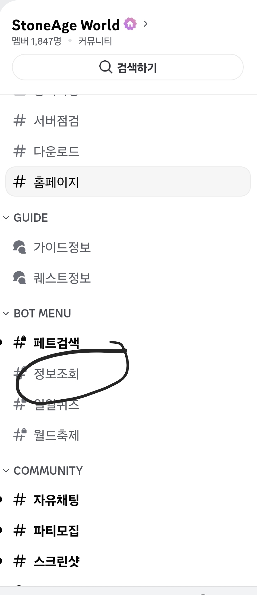Screen dimensions: 257x595
Task: Collapse the COMMUNITY category
Action: click(x=6, y=471)
